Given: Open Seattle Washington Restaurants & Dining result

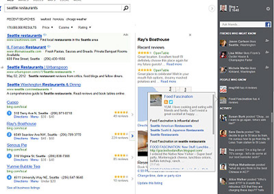Looking at the screenshot, I should tap(44, 85).
